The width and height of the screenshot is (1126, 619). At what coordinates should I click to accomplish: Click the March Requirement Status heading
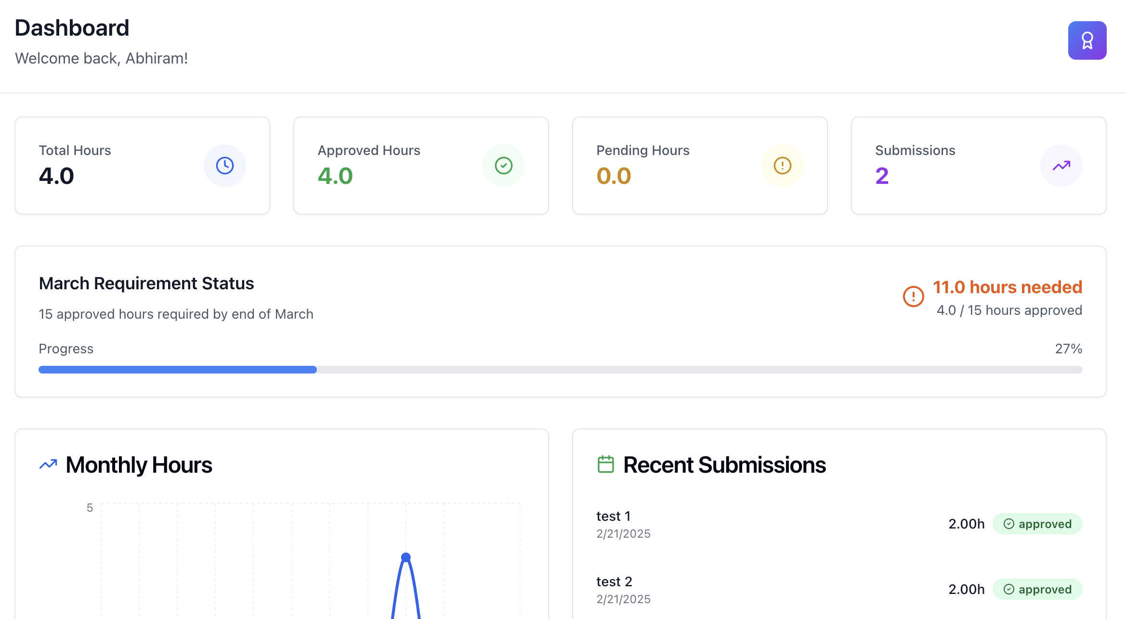[x=146, y=283]
